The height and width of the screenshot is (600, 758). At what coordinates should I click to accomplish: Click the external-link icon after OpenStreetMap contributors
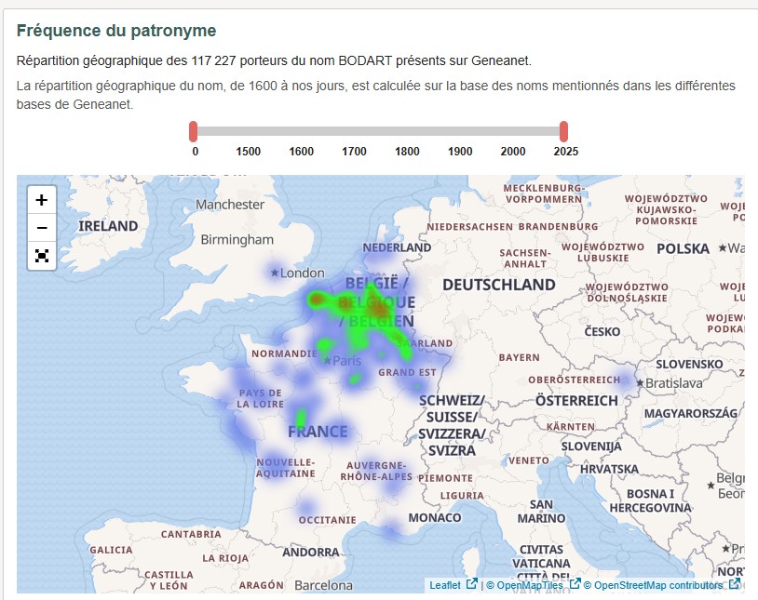click(x=735, y=585)
